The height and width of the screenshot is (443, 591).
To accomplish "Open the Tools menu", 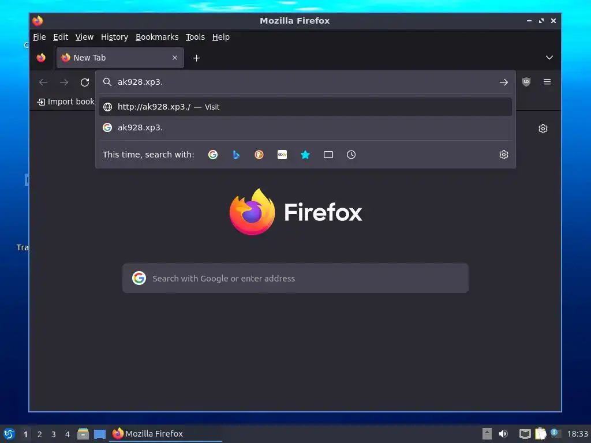I will click(x=195, y=37).
